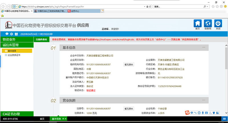Click the Sinopec logo in header
The image size is (228, 123).
[9, 25]
